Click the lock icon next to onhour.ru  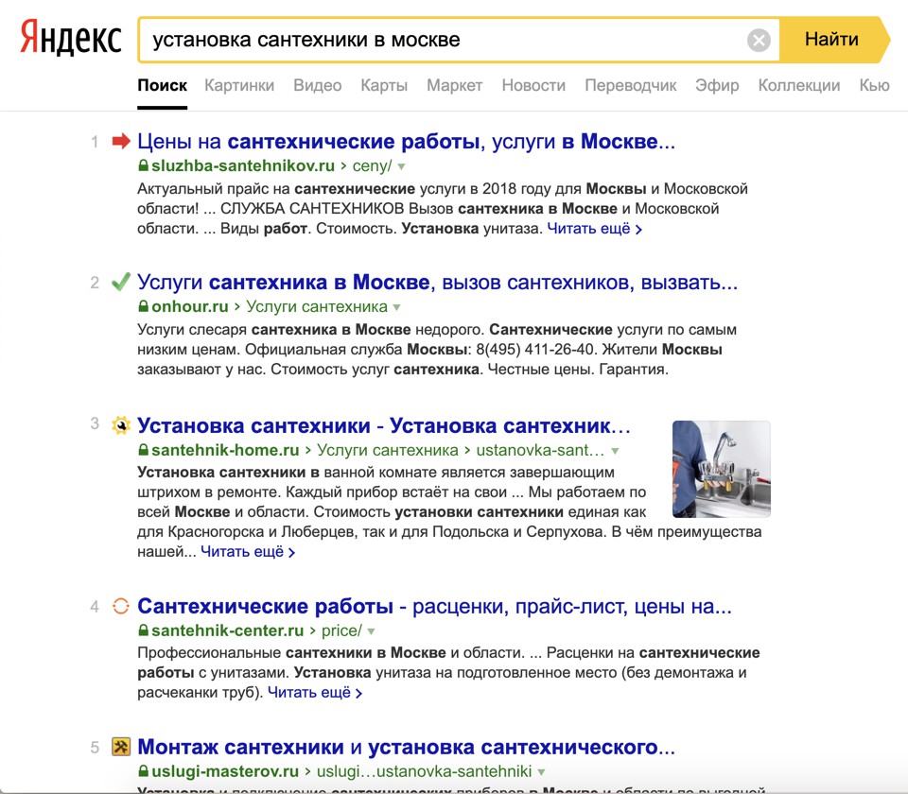[143, 306]
